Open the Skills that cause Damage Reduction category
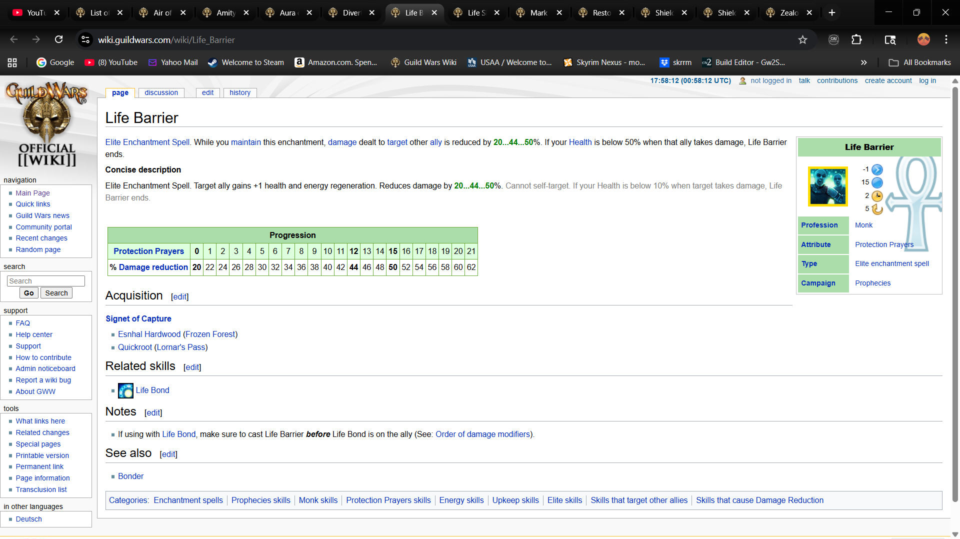960x539 pixels. 759,500
